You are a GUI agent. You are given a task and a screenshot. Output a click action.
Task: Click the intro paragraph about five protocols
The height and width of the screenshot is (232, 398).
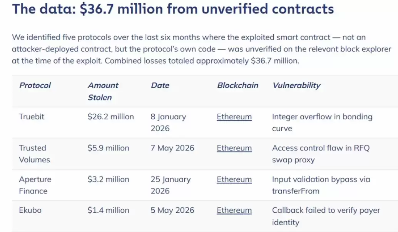[x=202, y=49]
